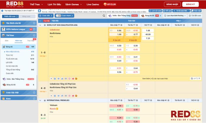Click the search magnifier icon
This screenshot has width=206, height=123.
click(104, 16)
